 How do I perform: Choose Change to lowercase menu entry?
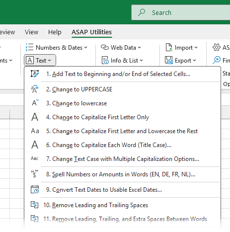(x=123, y=103)
